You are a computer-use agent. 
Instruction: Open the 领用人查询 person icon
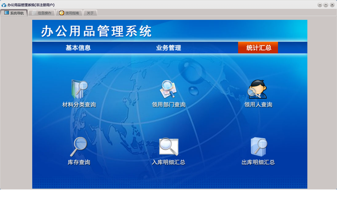coord(257,89)
